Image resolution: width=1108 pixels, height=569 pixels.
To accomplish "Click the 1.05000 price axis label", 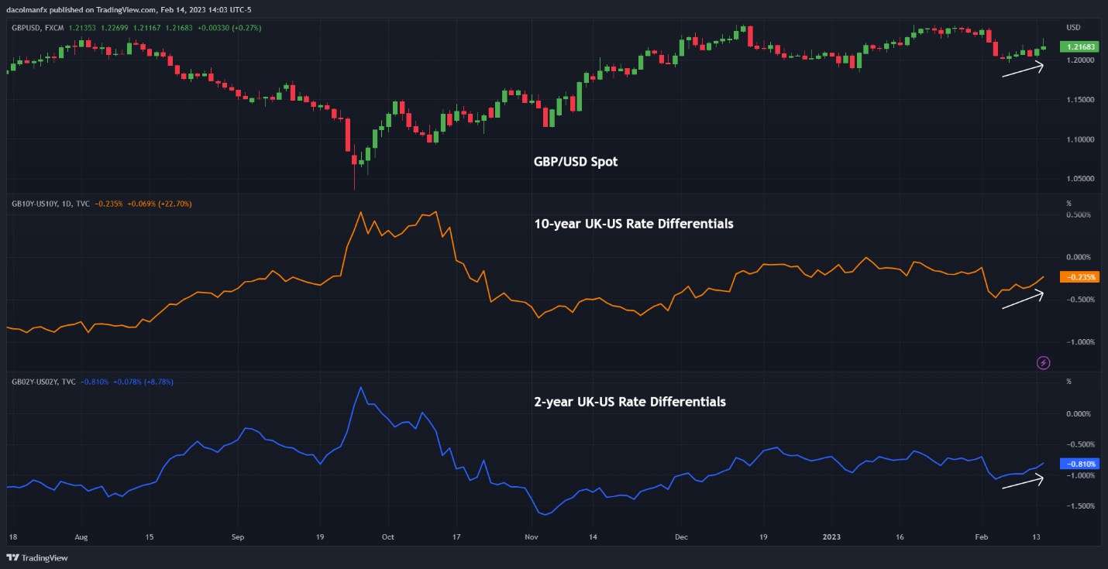I will (x=1079, y=179).
